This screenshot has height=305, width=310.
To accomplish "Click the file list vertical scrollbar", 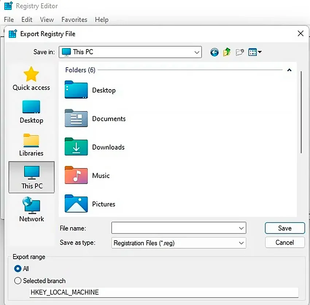I will click(301, 112).
